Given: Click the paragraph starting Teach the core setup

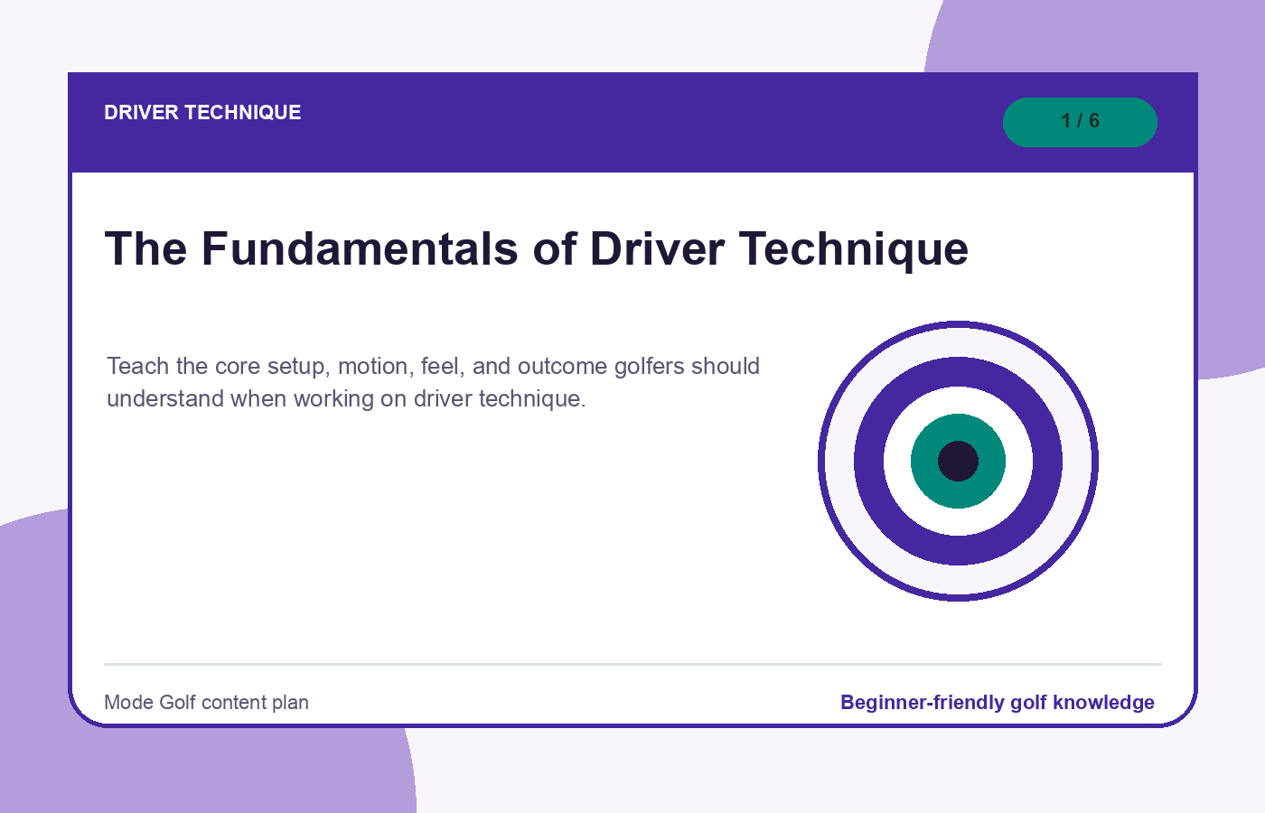Looking at the screenshot, I should pos(433,382).
